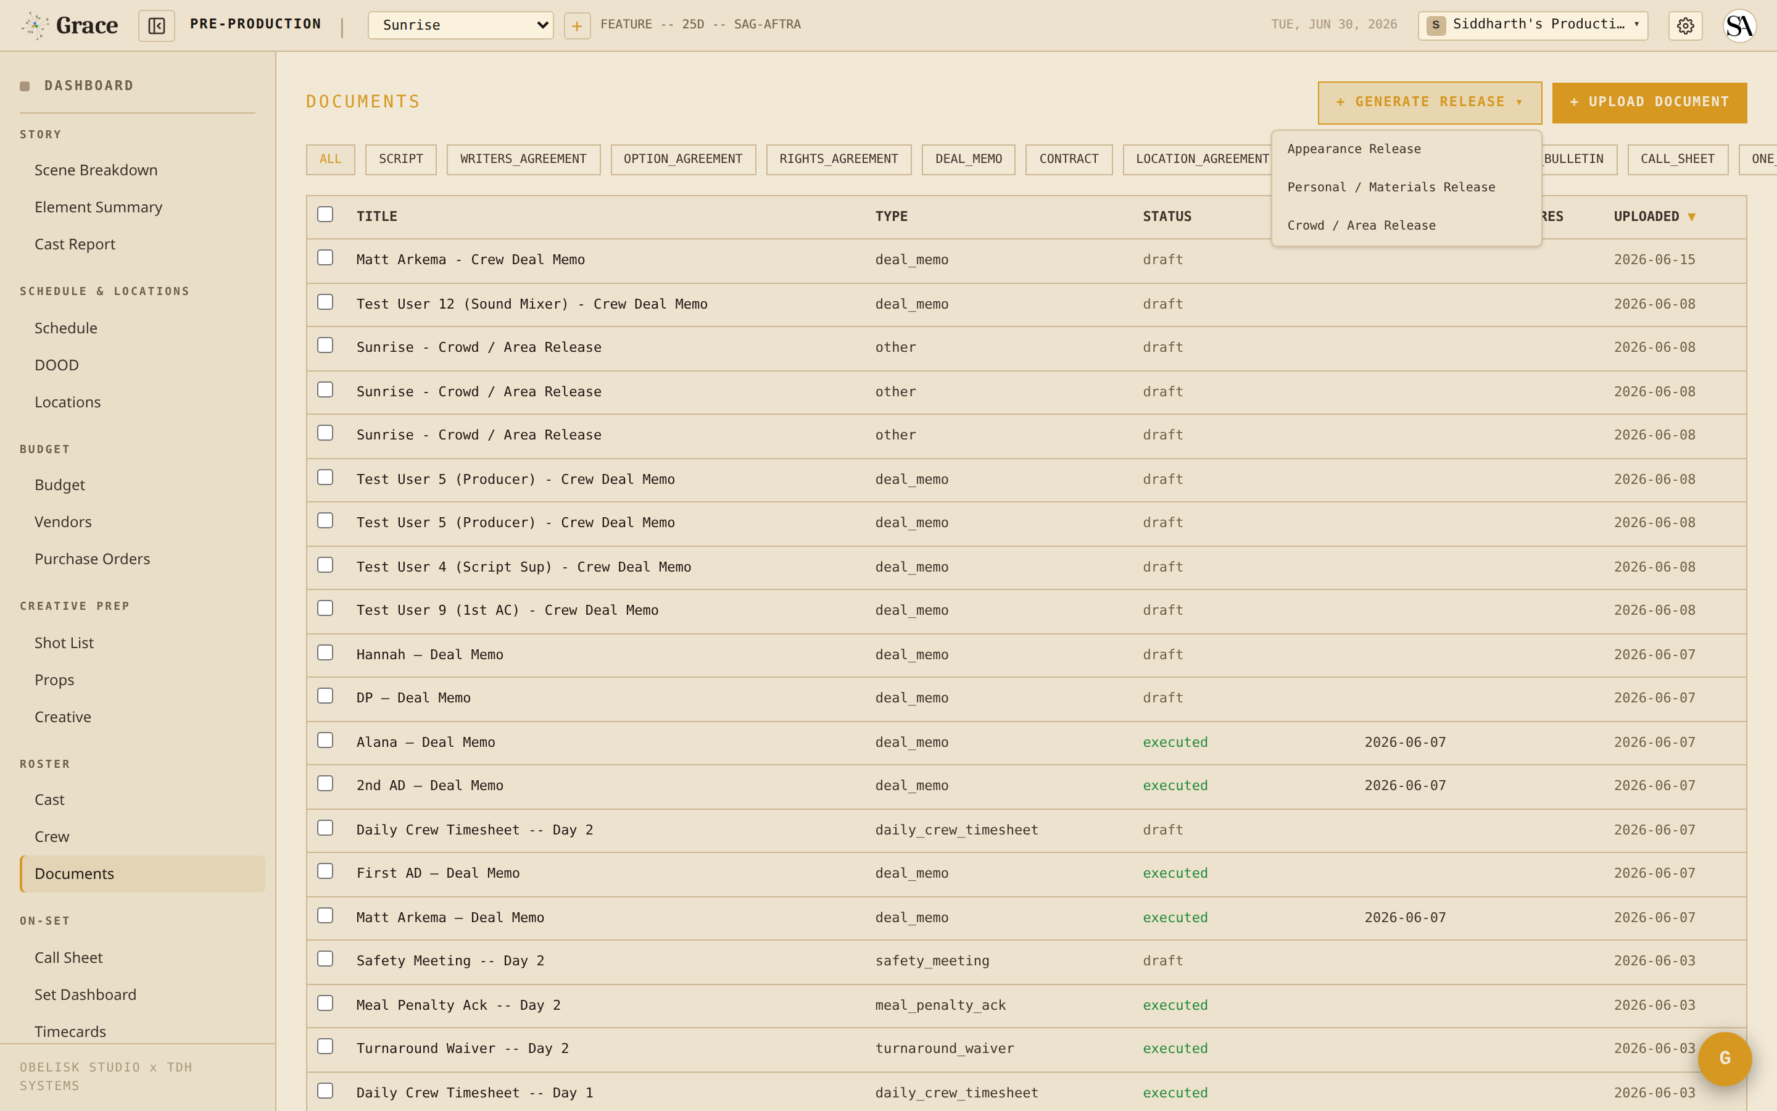The height and width of the screenshot is (1111, 1777).
Task: Click the Grace logo
Action: (69, 26)
